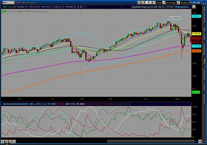
Task: Click the 1135.68 last price in the header
Action: pos(195,3)
